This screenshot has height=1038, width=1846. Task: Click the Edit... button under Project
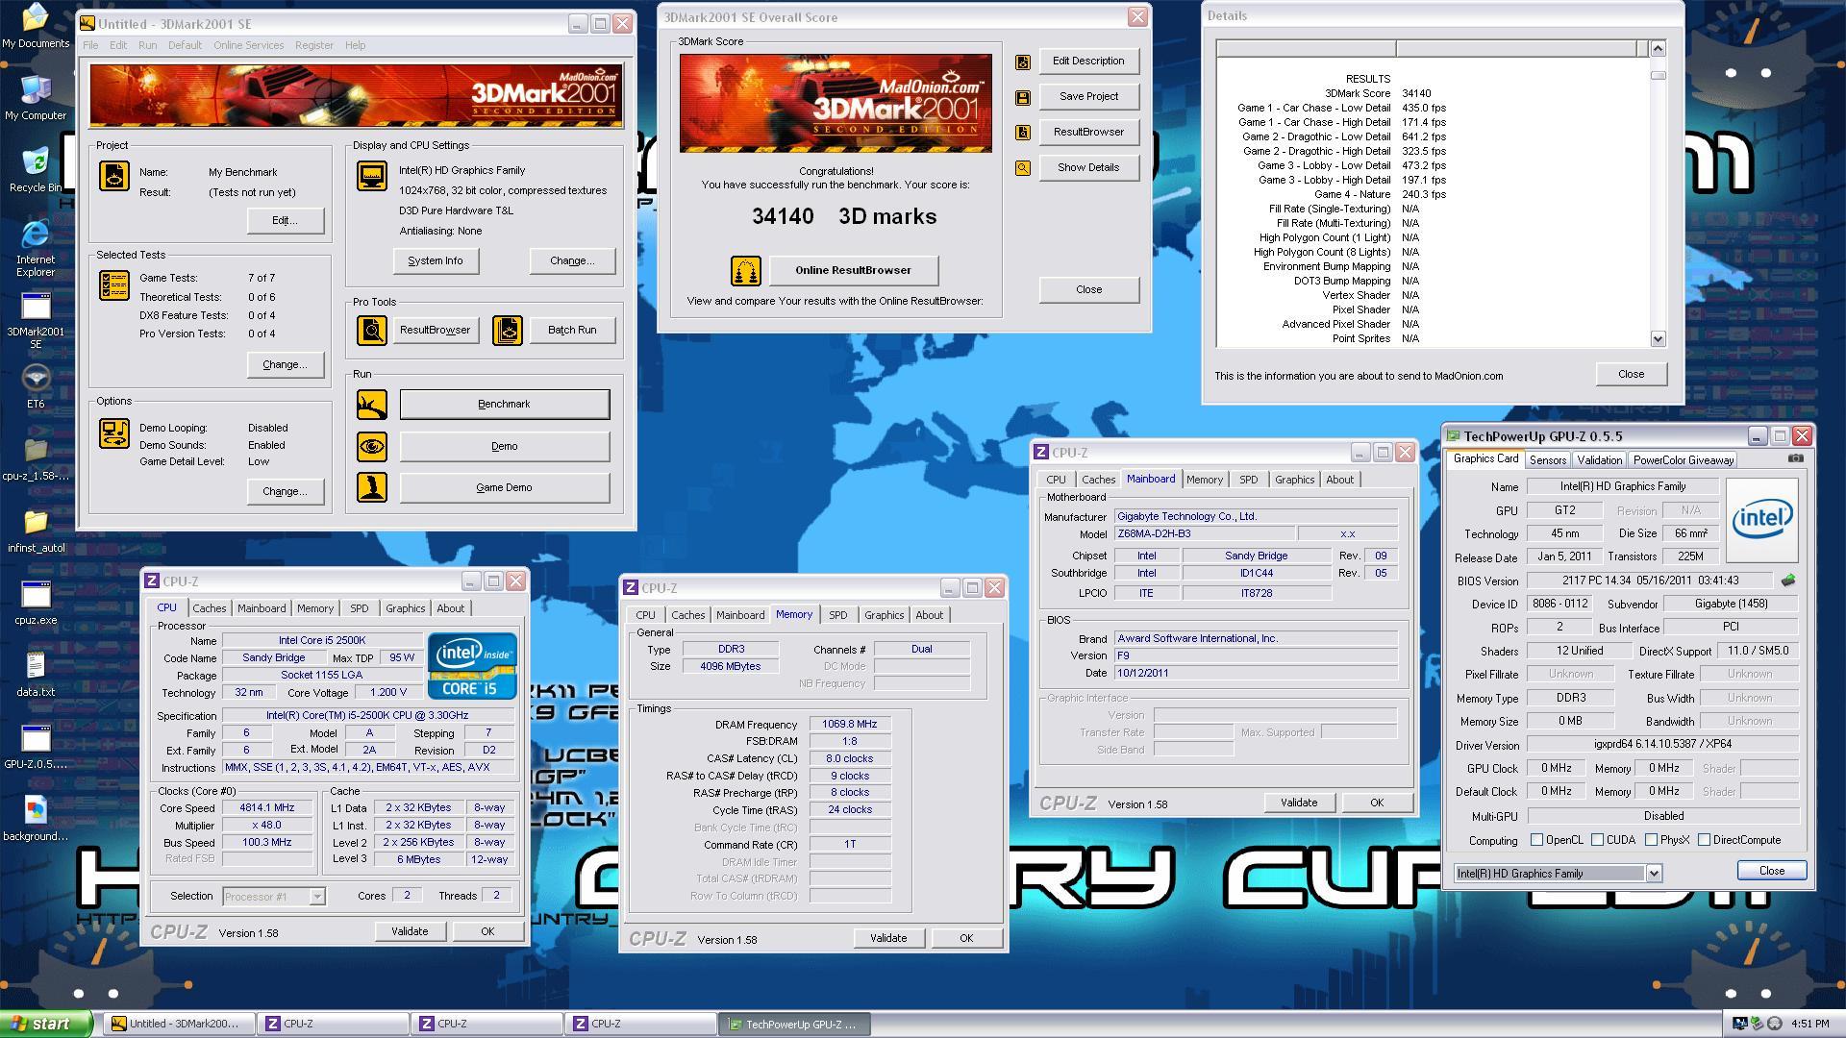point(285,221)
